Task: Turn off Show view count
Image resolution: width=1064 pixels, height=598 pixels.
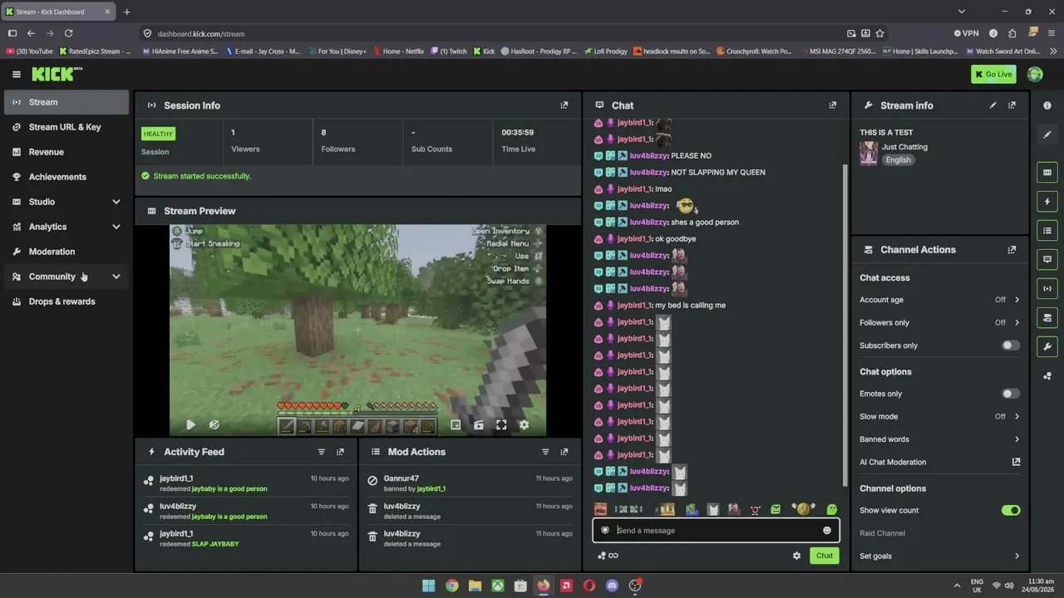Action: [x=1010, y=511]
